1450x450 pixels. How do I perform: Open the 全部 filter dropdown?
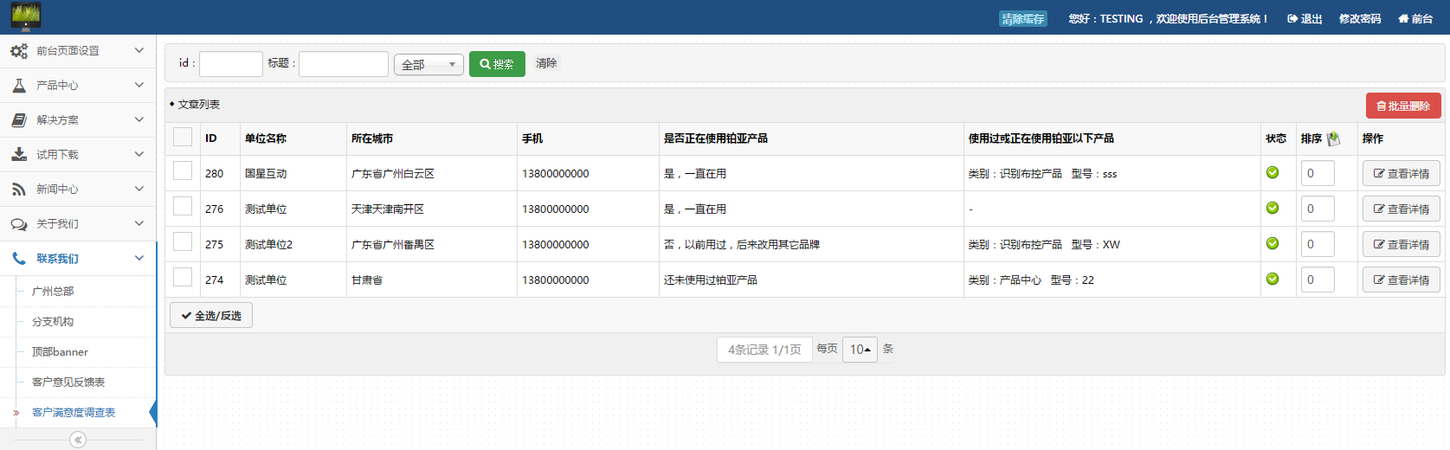(x=429, y=65)
